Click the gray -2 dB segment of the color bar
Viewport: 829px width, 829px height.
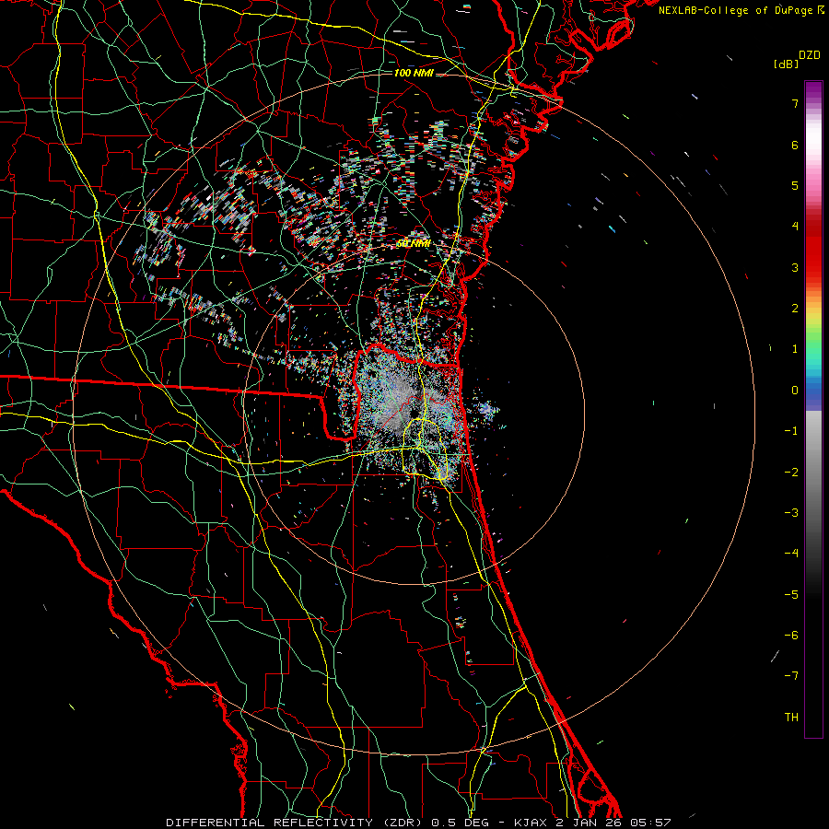(813, 473)
